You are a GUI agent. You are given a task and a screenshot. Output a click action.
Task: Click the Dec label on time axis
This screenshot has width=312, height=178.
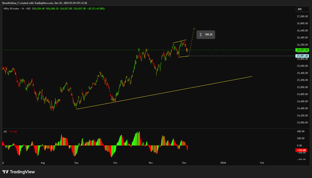tap(184, 163)
